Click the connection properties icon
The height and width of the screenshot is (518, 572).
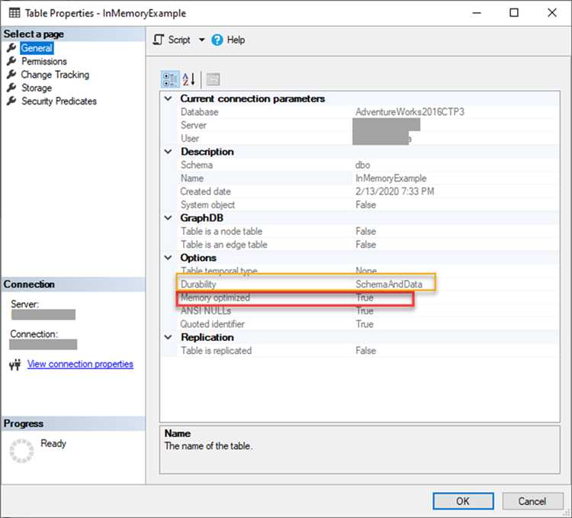(14, 365)
